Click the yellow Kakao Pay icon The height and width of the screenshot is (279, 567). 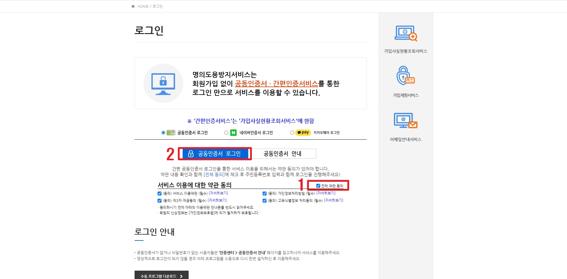302,132
